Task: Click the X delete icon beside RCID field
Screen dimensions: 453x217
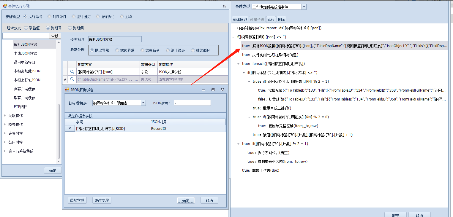Action: [70, 129]
